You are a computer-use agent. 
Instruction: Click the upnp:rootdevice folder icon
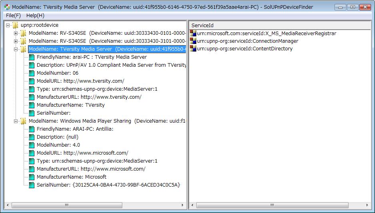point(15,25)
